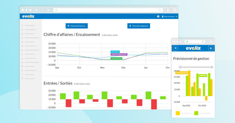Click the user silhouette icon beside Nom utilisateur
Image resolution: width=235 pixels, height=123 pixels.
[163, 17]
